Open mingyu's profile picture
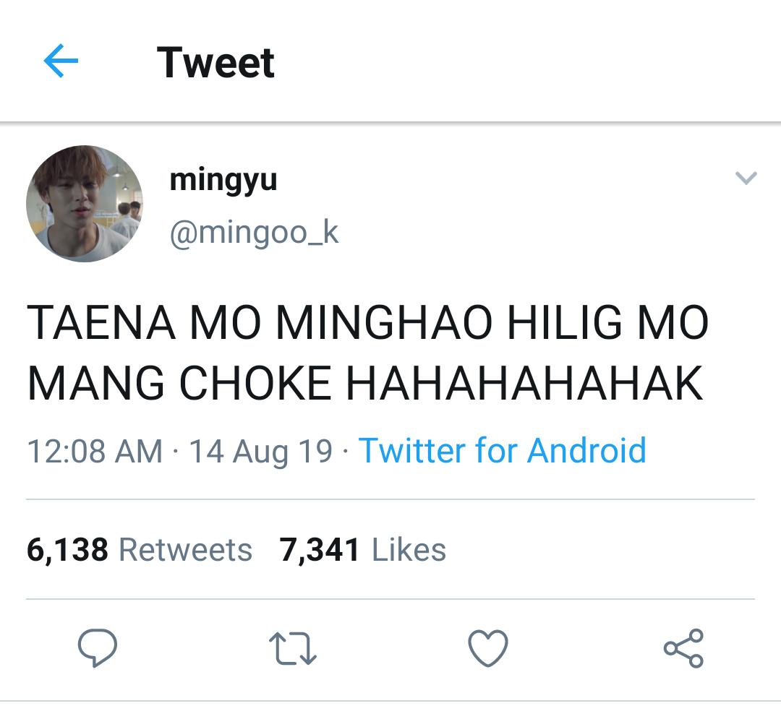This screenshot has width=781, height=706. pos(85,204)
